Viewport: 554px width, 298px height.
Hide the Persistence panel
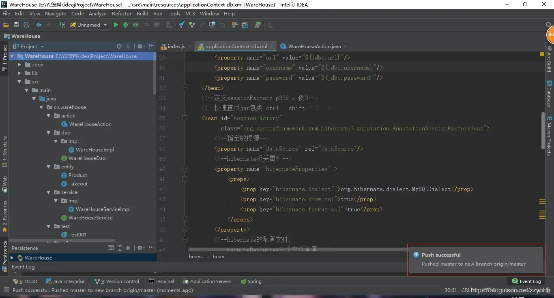[151, 248]
